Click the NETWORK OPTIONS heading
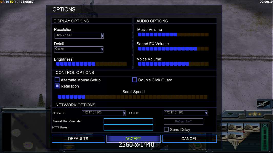273x153 pixels. [75, 105]
